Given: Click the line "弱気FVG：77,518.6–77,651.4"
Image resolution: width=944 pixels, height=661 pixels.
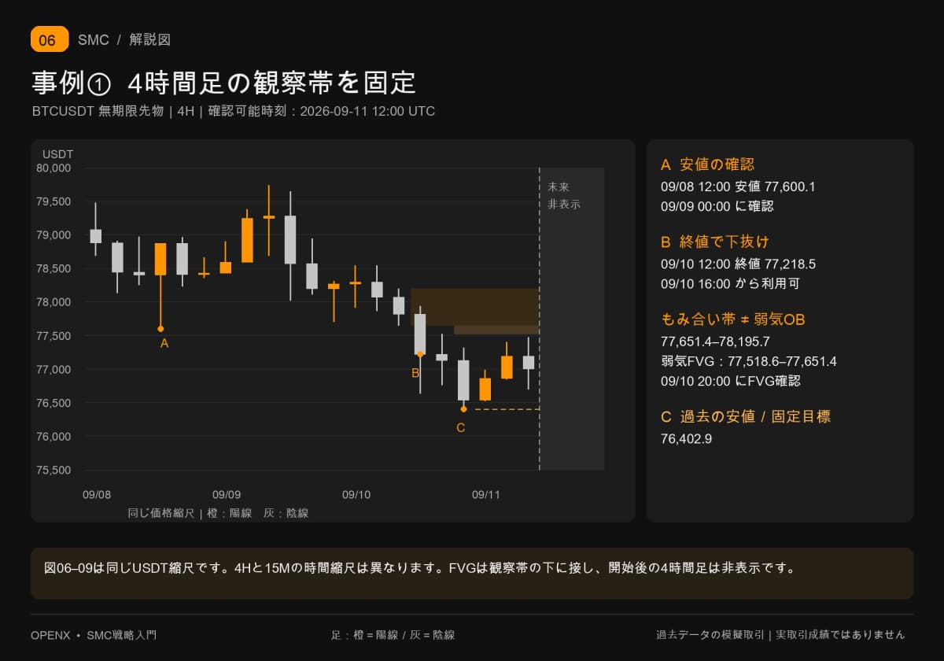Looking at the screenshot, I should click(x=749, y=361).
